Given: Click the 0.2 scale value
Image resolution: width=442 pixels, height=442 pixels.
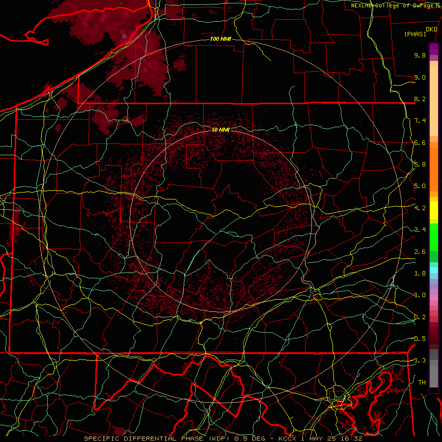Looking at the screenshot, I should click(x=420, y=317).
